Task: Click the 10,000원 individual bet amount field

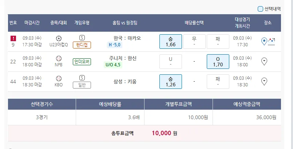Action: (x=178, y=117)
